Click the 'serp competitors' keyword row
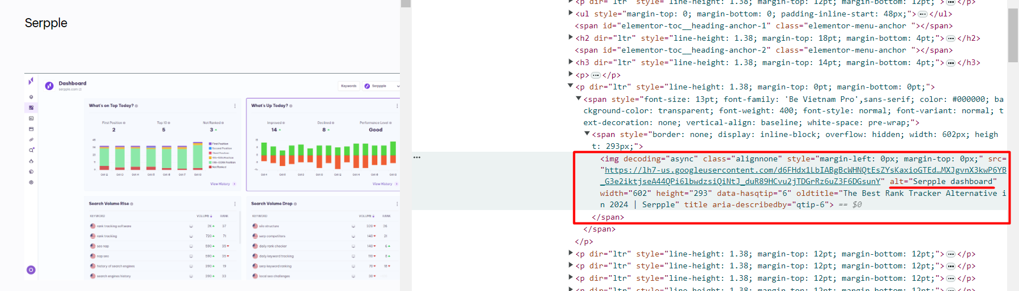Screen dimensions: 1019x291 pos(325,236)
